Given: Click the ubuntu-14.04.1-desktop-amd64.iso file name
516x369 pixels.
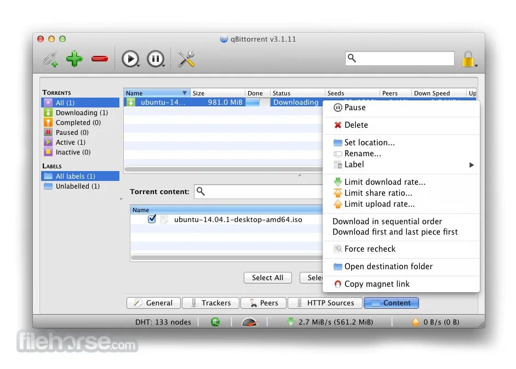Looking at the screenshot, I should (x=238, y=219).
